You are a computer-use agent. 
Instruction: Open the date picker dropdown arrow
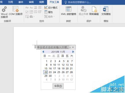(73, 47)
